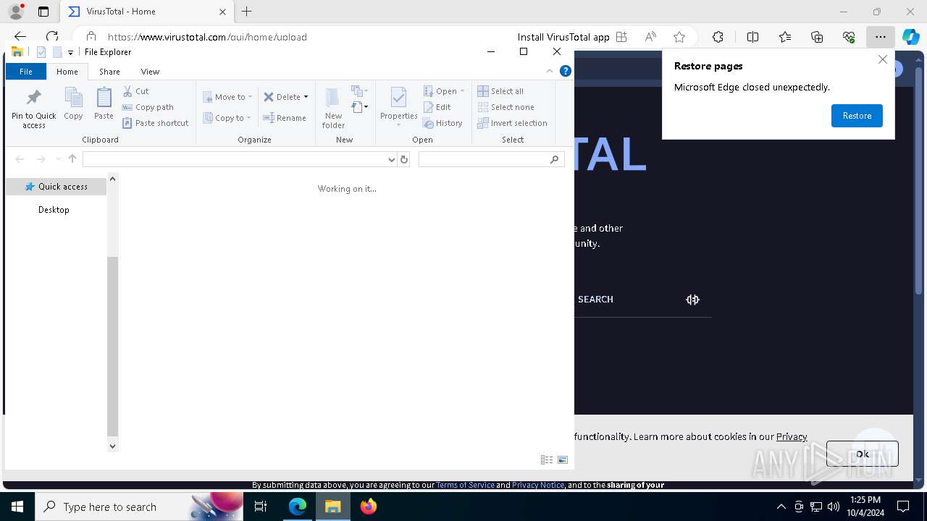Open the Delete dropdown arrow

point(306,97)
